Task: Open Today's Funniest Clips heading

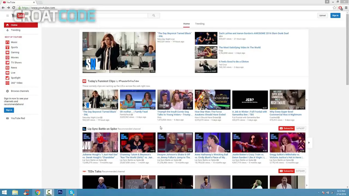Action: [x=101, y=81]
